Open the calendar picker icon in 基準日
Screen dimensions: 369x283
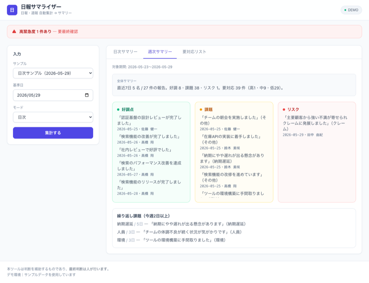tap(87, 95)
